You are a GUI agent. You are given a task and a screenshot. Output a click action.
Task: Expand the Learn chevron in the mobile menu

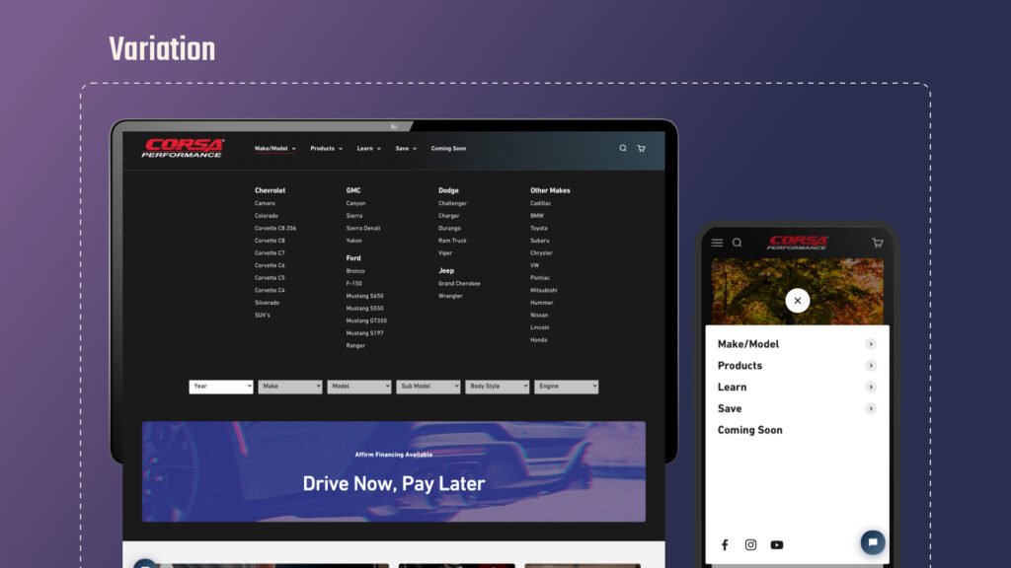pyautogui.click(x=871, y=387)
